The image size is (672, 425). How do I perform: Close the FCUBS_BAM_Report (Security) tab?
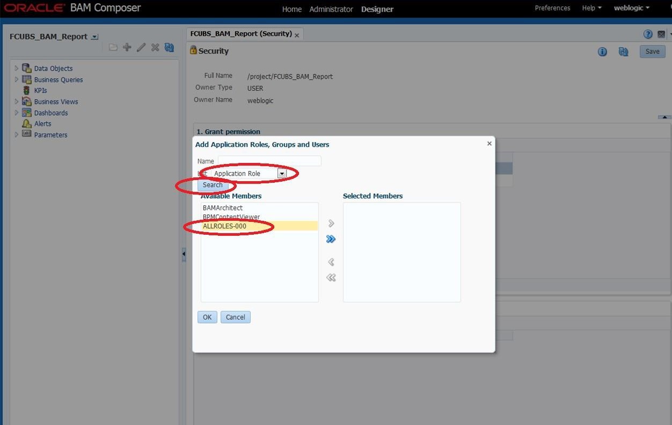coord(297,35)
